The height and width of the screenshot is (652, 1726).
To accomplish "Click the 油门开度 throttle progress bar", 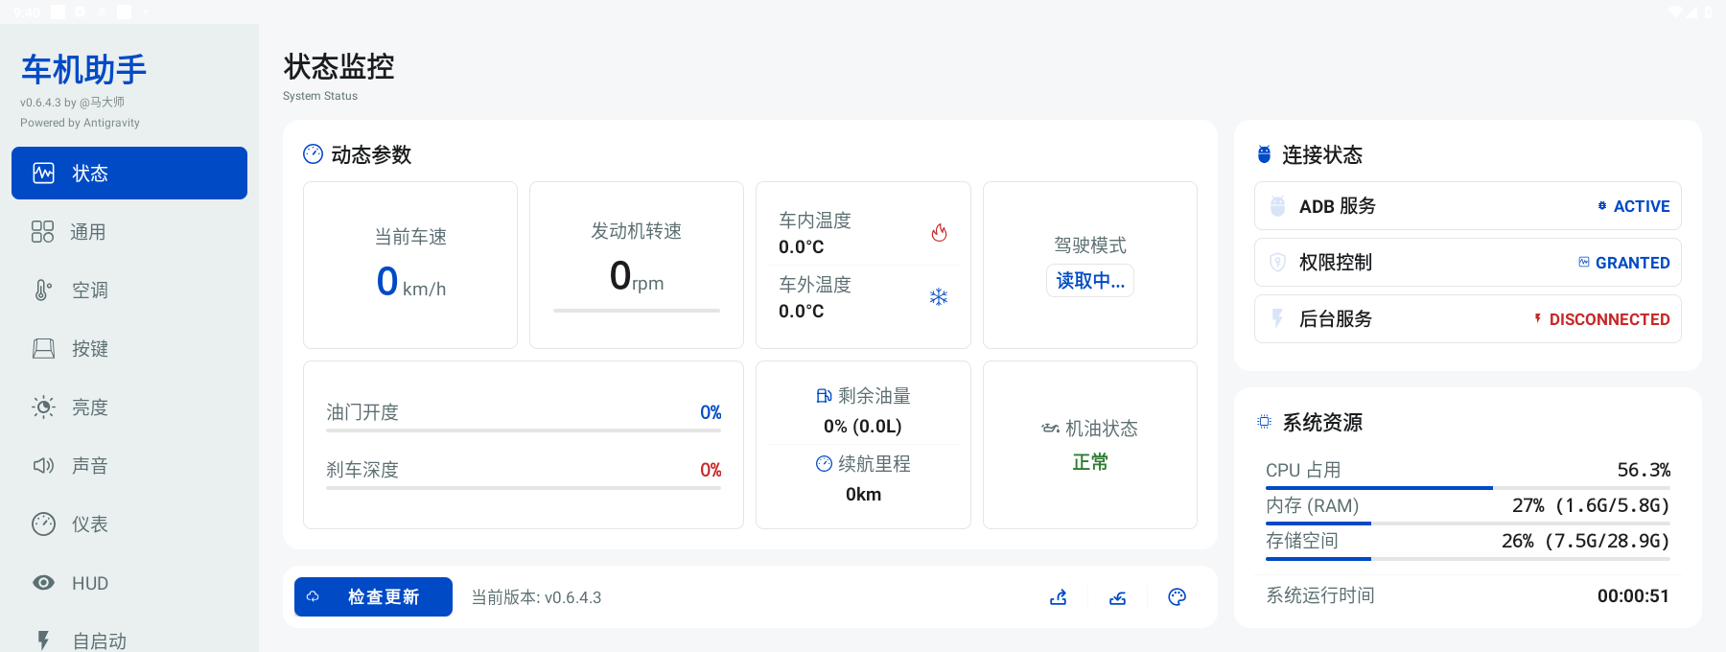I will click(x=524, y=431).
